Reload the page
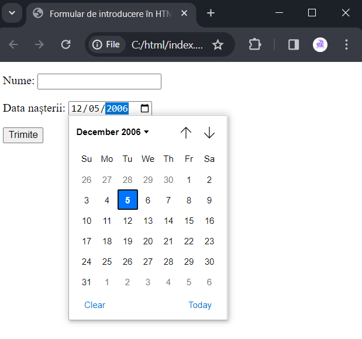Viewport: 362px width, 339px height. coord(66,44)
